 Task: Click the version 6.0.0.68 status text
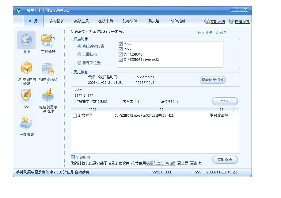click(161, 172)
